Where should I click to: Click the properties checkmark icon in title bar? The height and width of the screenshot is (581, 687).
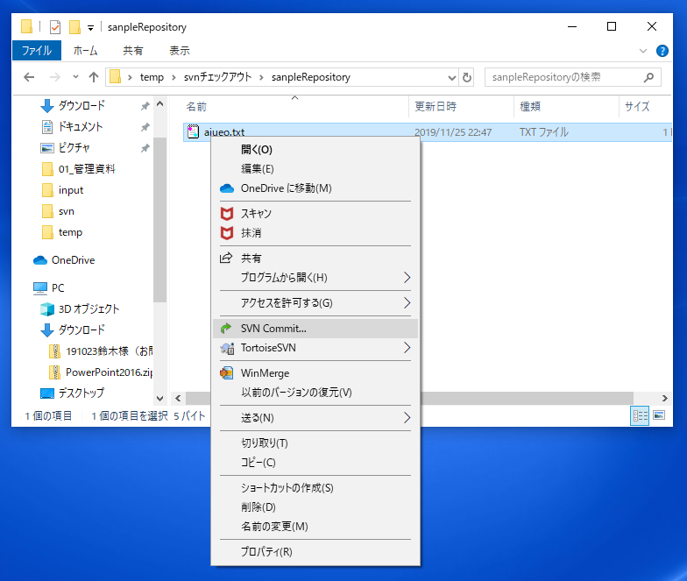pos(54,27)
